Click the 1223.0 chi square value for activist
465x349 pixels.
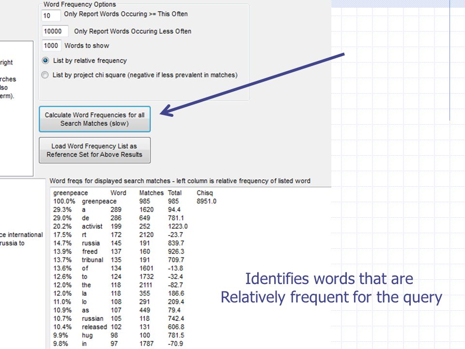coord(178,226)
